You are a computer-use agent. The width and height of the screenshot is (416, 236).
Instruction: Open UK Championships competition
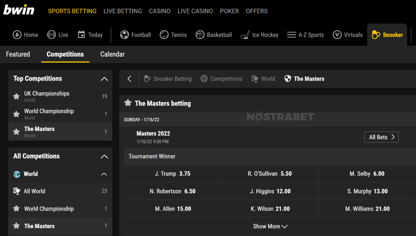pos(60,96)
